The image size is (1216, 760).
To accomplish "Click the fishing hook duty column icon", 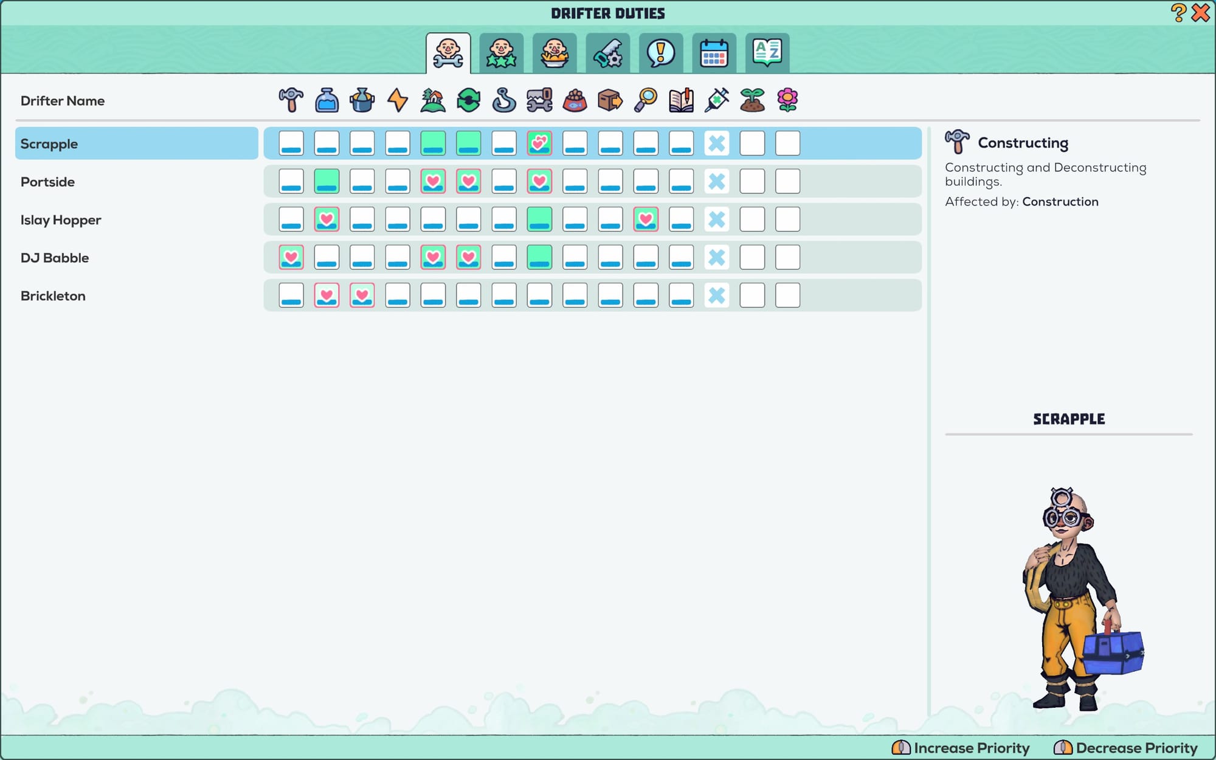I will tap(504, 100).
